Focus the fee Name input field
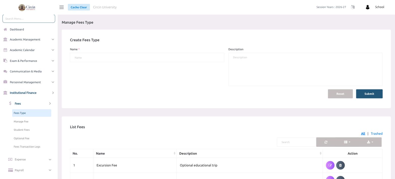This screenshot has width=395, height=179. click(147, 58)
